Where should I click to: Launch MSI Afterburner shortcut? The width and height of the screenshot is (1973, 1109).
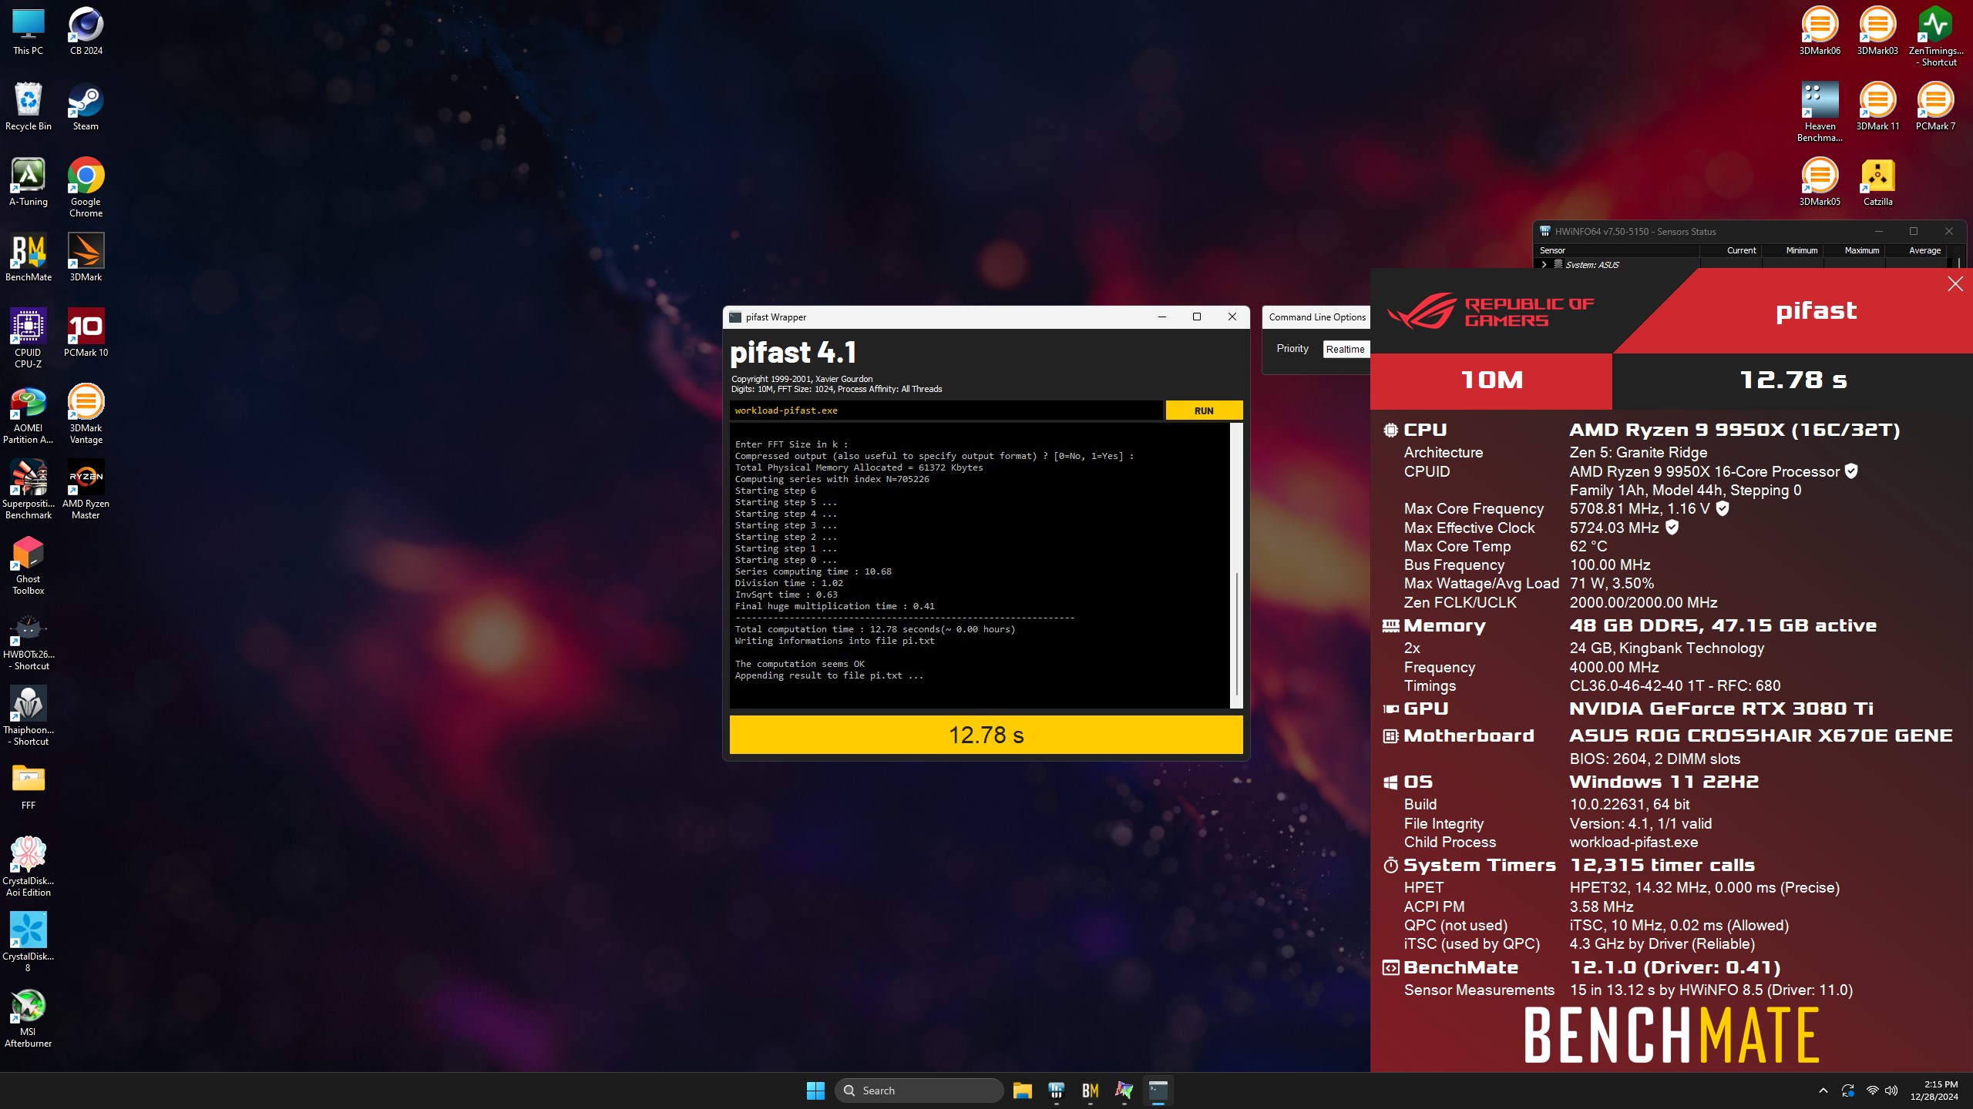click(29, 1017)
